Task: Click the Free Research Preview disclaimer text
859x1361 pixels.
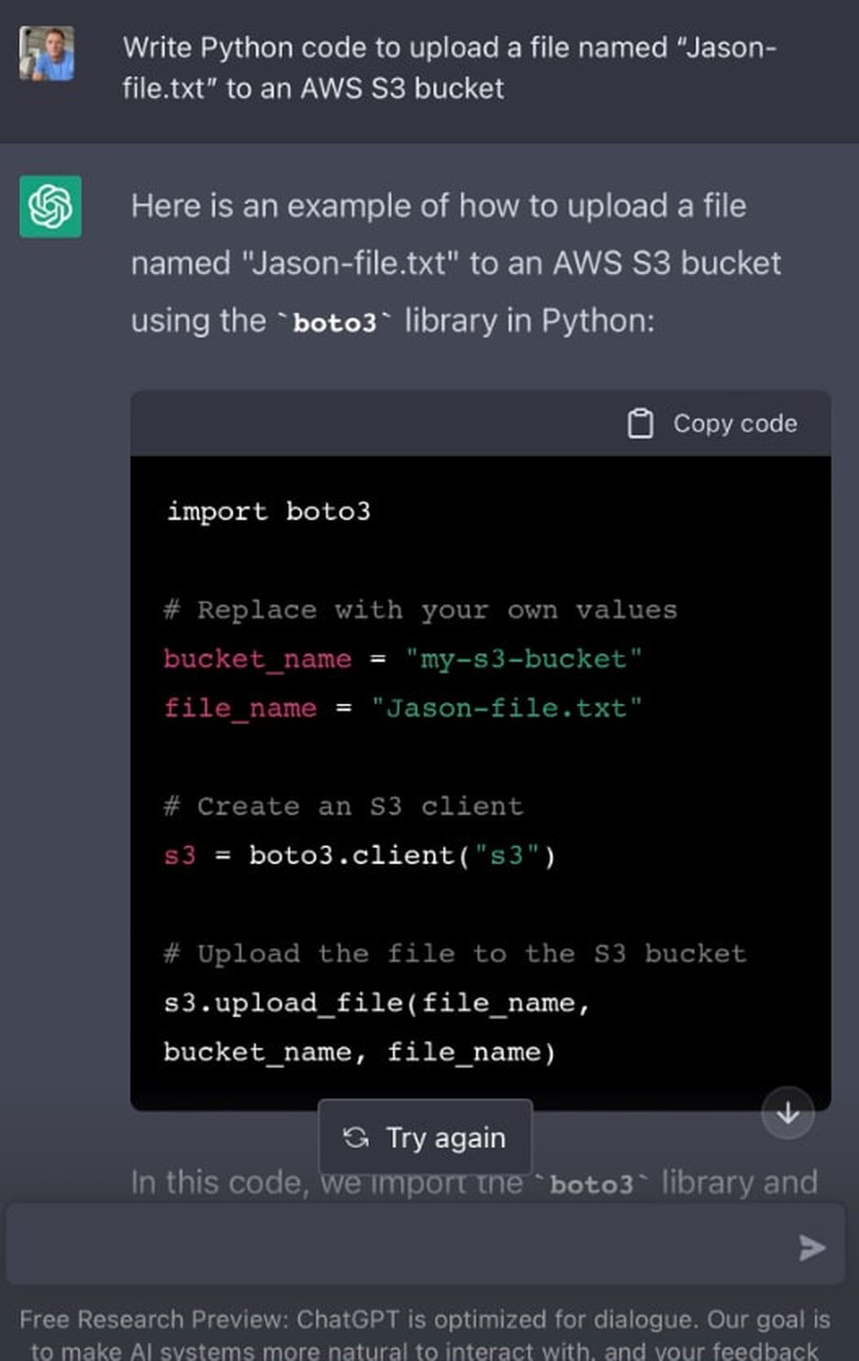Action: click(x=425, y=1334)
